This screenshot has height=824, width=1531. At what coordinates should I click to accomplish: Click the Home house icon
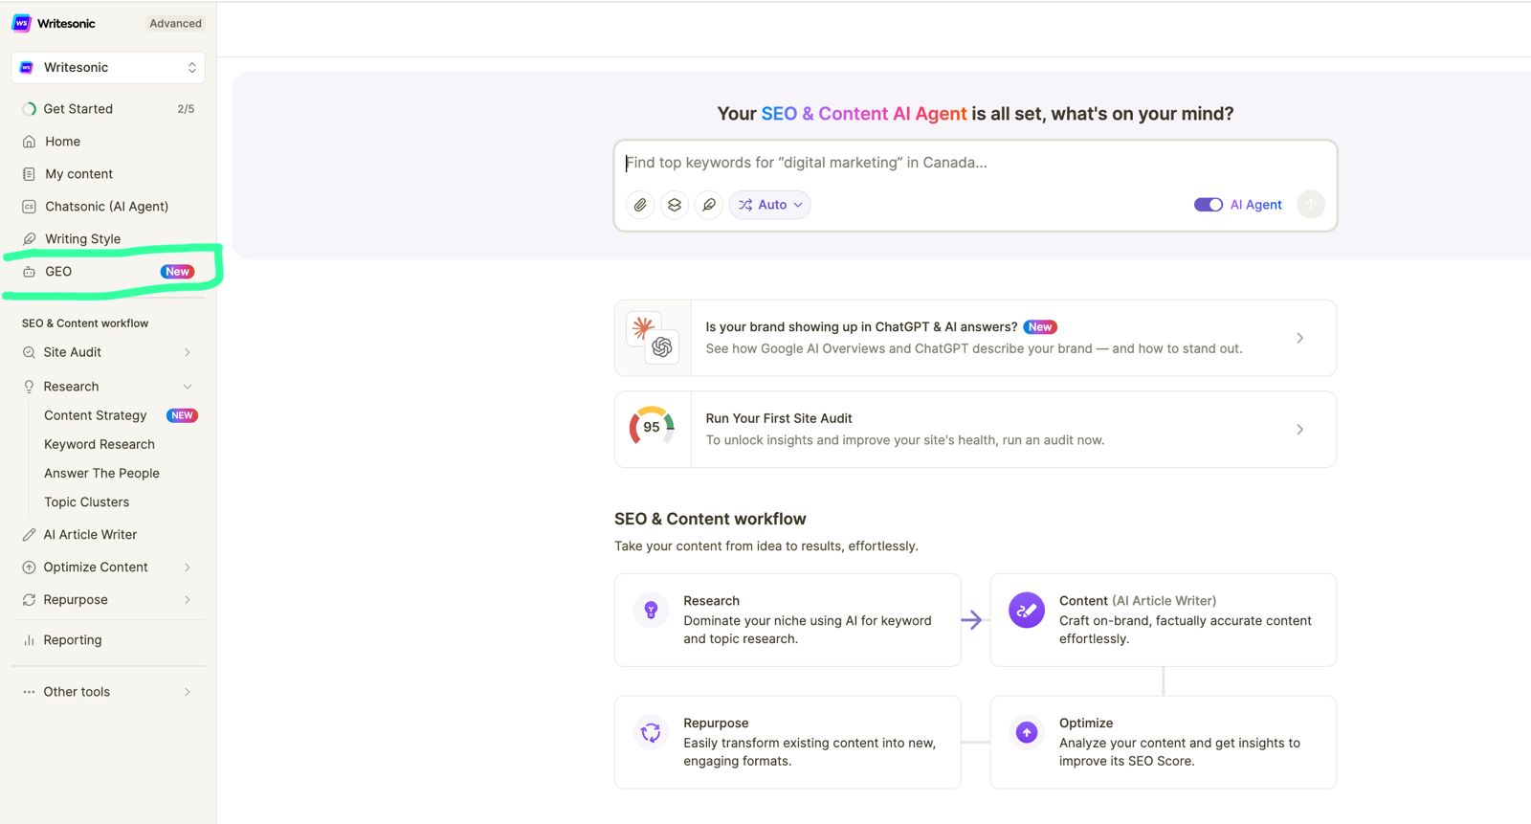(29, 142)
